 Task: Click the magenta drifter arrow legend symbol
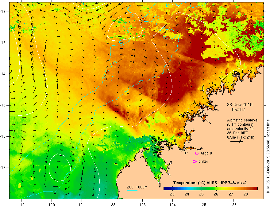pyautogui.click(x=195, y=162)
